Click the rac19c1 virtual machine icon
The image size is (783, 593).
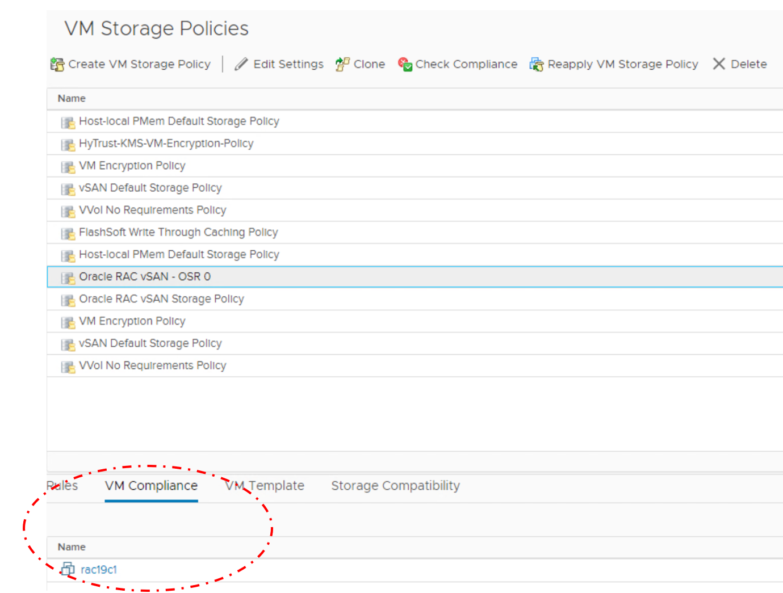(68, 569)
